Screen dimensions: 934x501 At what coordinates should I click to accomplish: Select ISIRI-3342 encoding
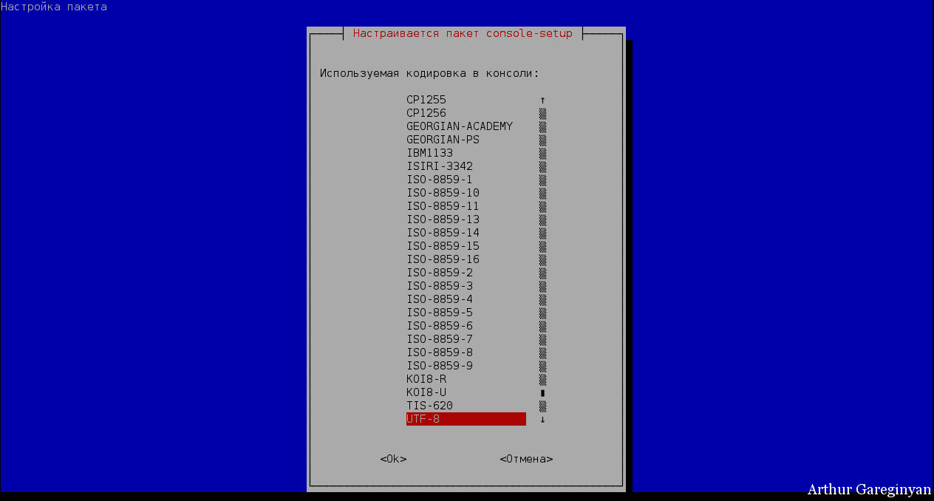coord(440,166)
